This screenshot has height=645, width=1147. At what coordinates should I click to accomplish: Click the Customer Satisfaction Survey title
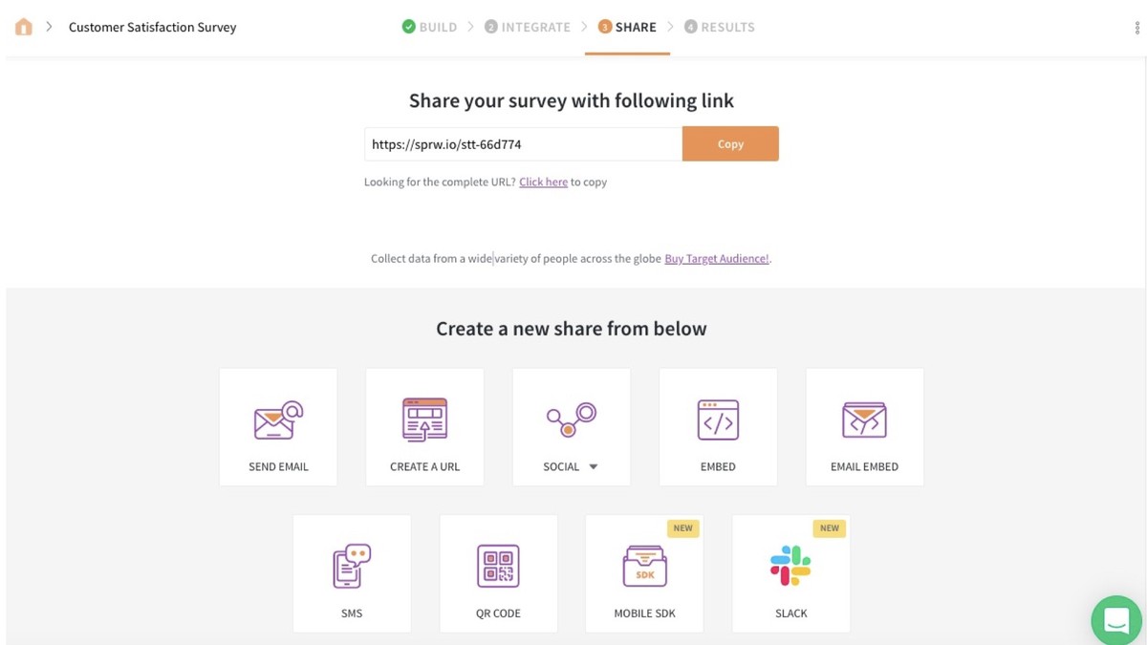click(x=152, y=27)
